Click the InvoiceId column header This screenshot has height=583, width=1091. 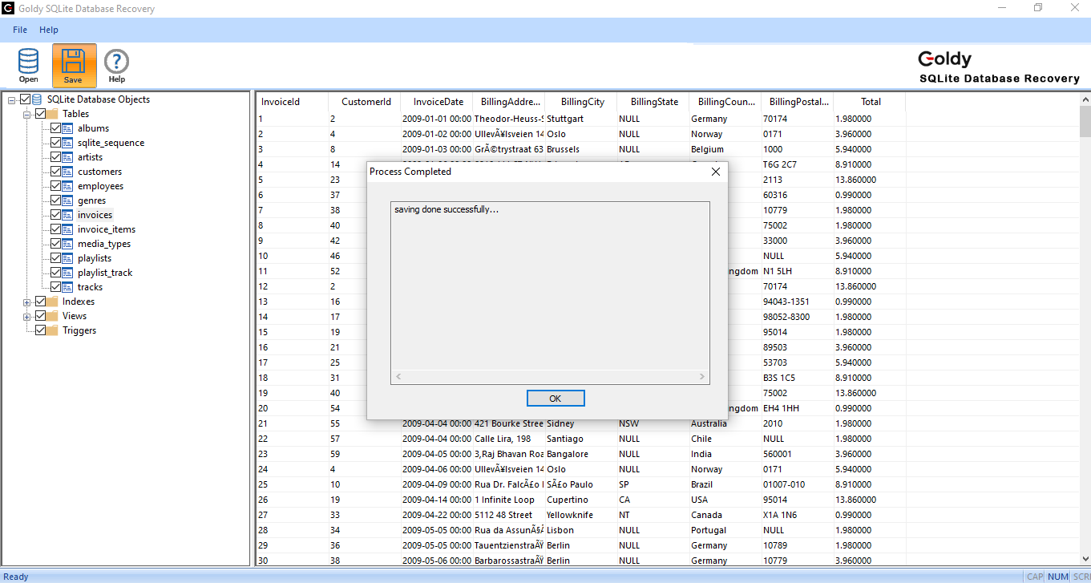[x=292, y=102]
